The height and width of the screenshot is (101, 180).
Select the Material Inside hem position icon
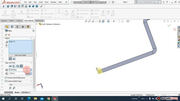(x=10, y=59)
